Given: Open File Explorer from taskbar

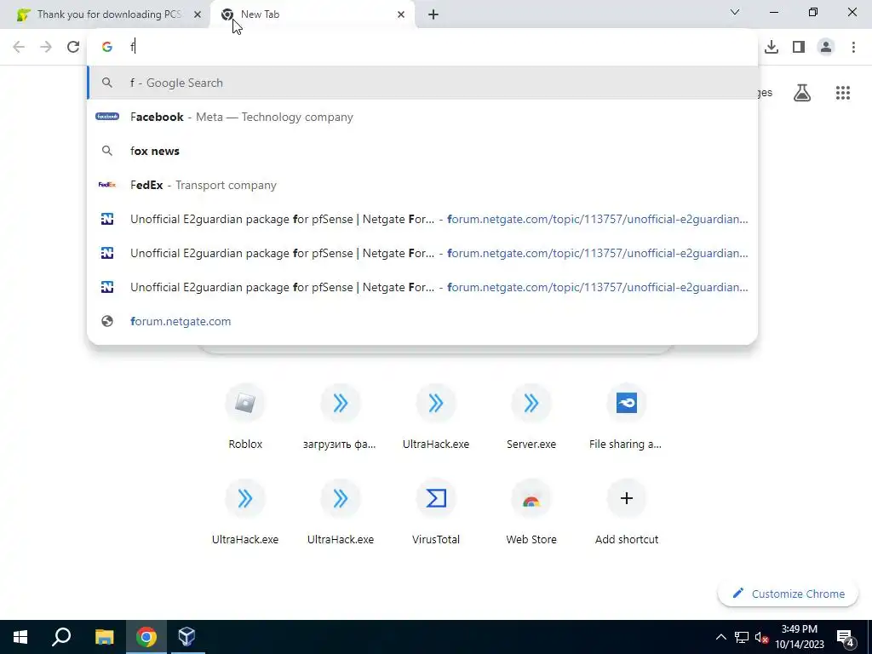Looking at the screenshot, I should (104, 637).
